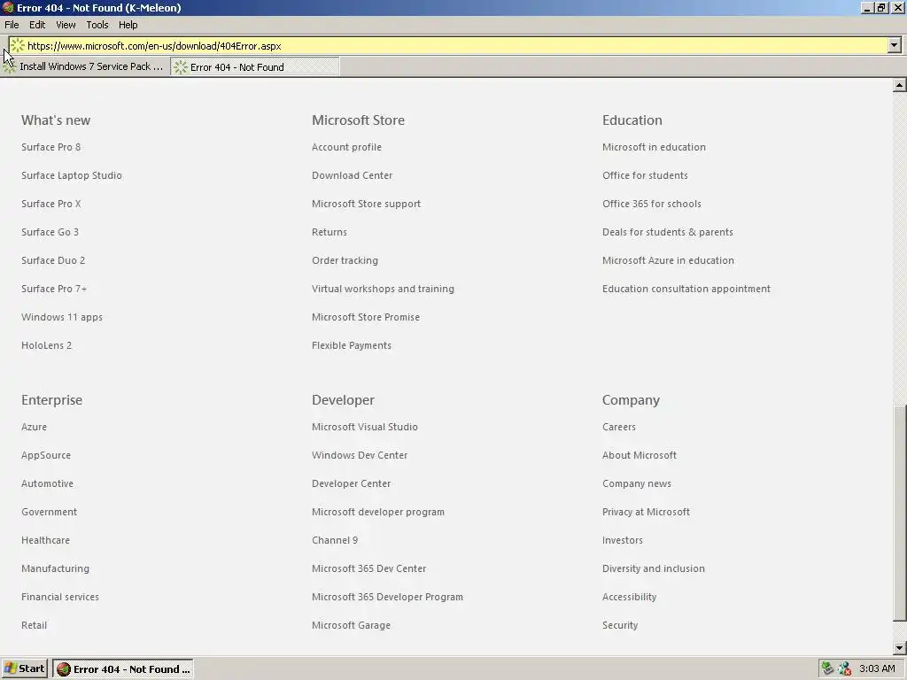Image resolution: width=907 pixels, height=680 pixels.
Task: Click the network status tray icon
Action: click(x=828, y=668)
